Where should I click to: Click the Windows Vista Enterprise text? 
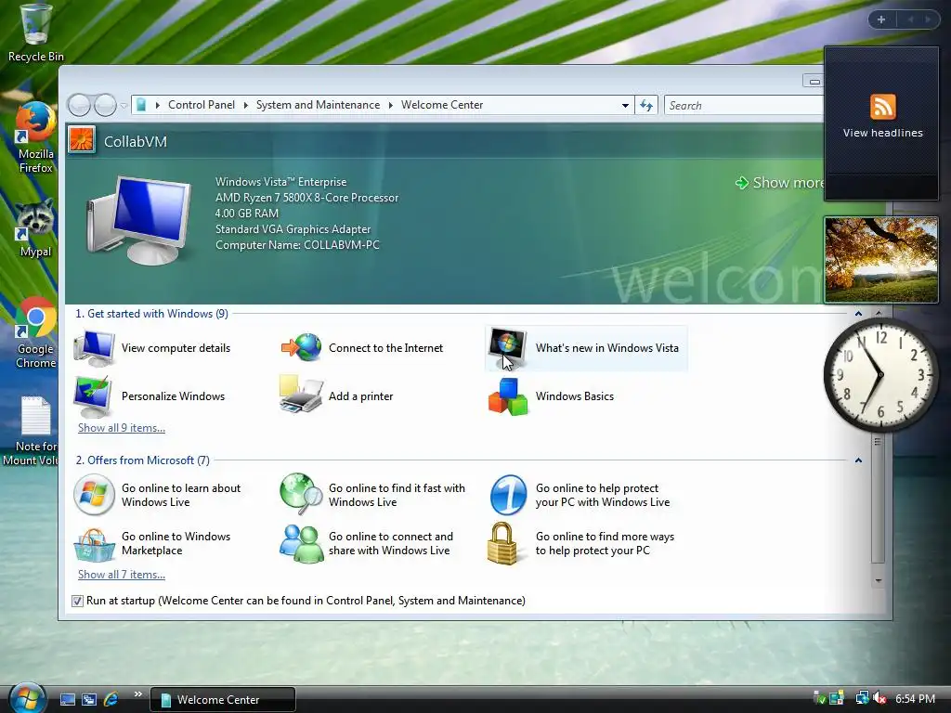pos(280,182)
